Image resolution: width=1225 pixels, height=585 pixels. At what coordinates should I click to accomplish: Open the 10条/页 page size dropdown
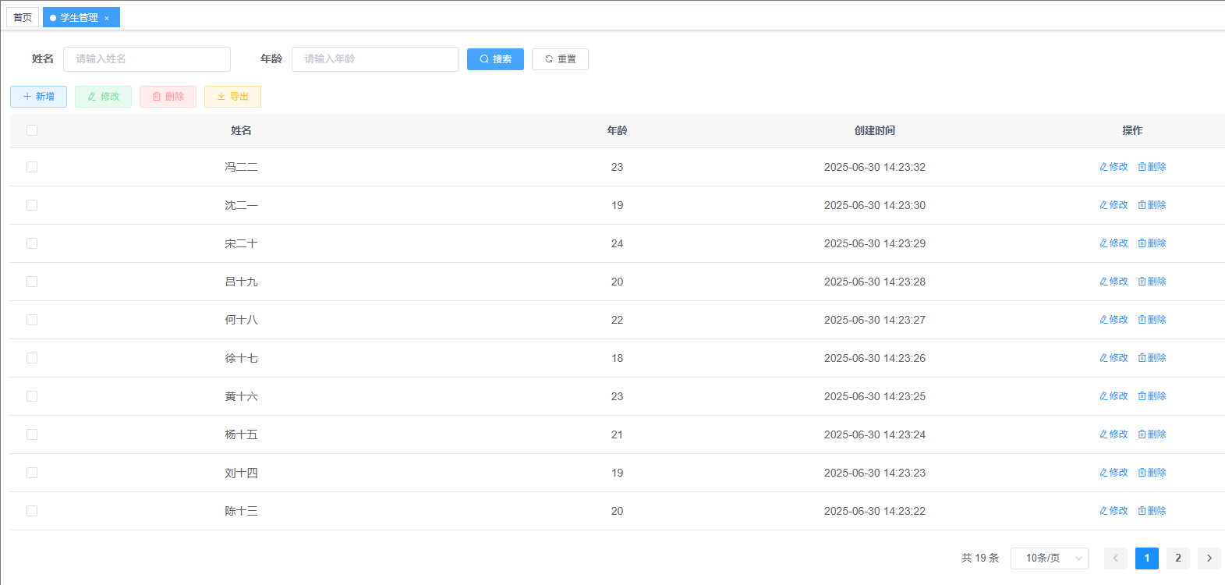(1049, 558)
